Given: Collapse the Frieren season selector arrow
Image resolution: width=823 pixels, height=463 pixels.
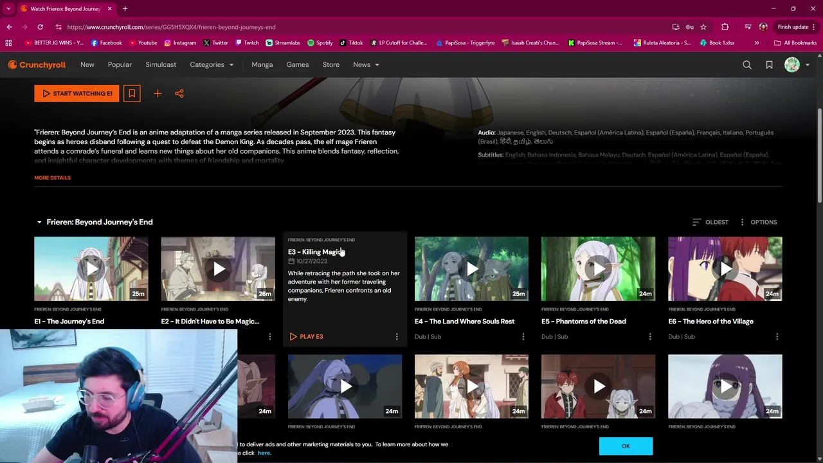Looking at the screenshot, I should [x=39, y=222].
